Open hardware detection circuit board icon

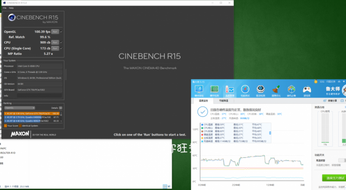214,89
